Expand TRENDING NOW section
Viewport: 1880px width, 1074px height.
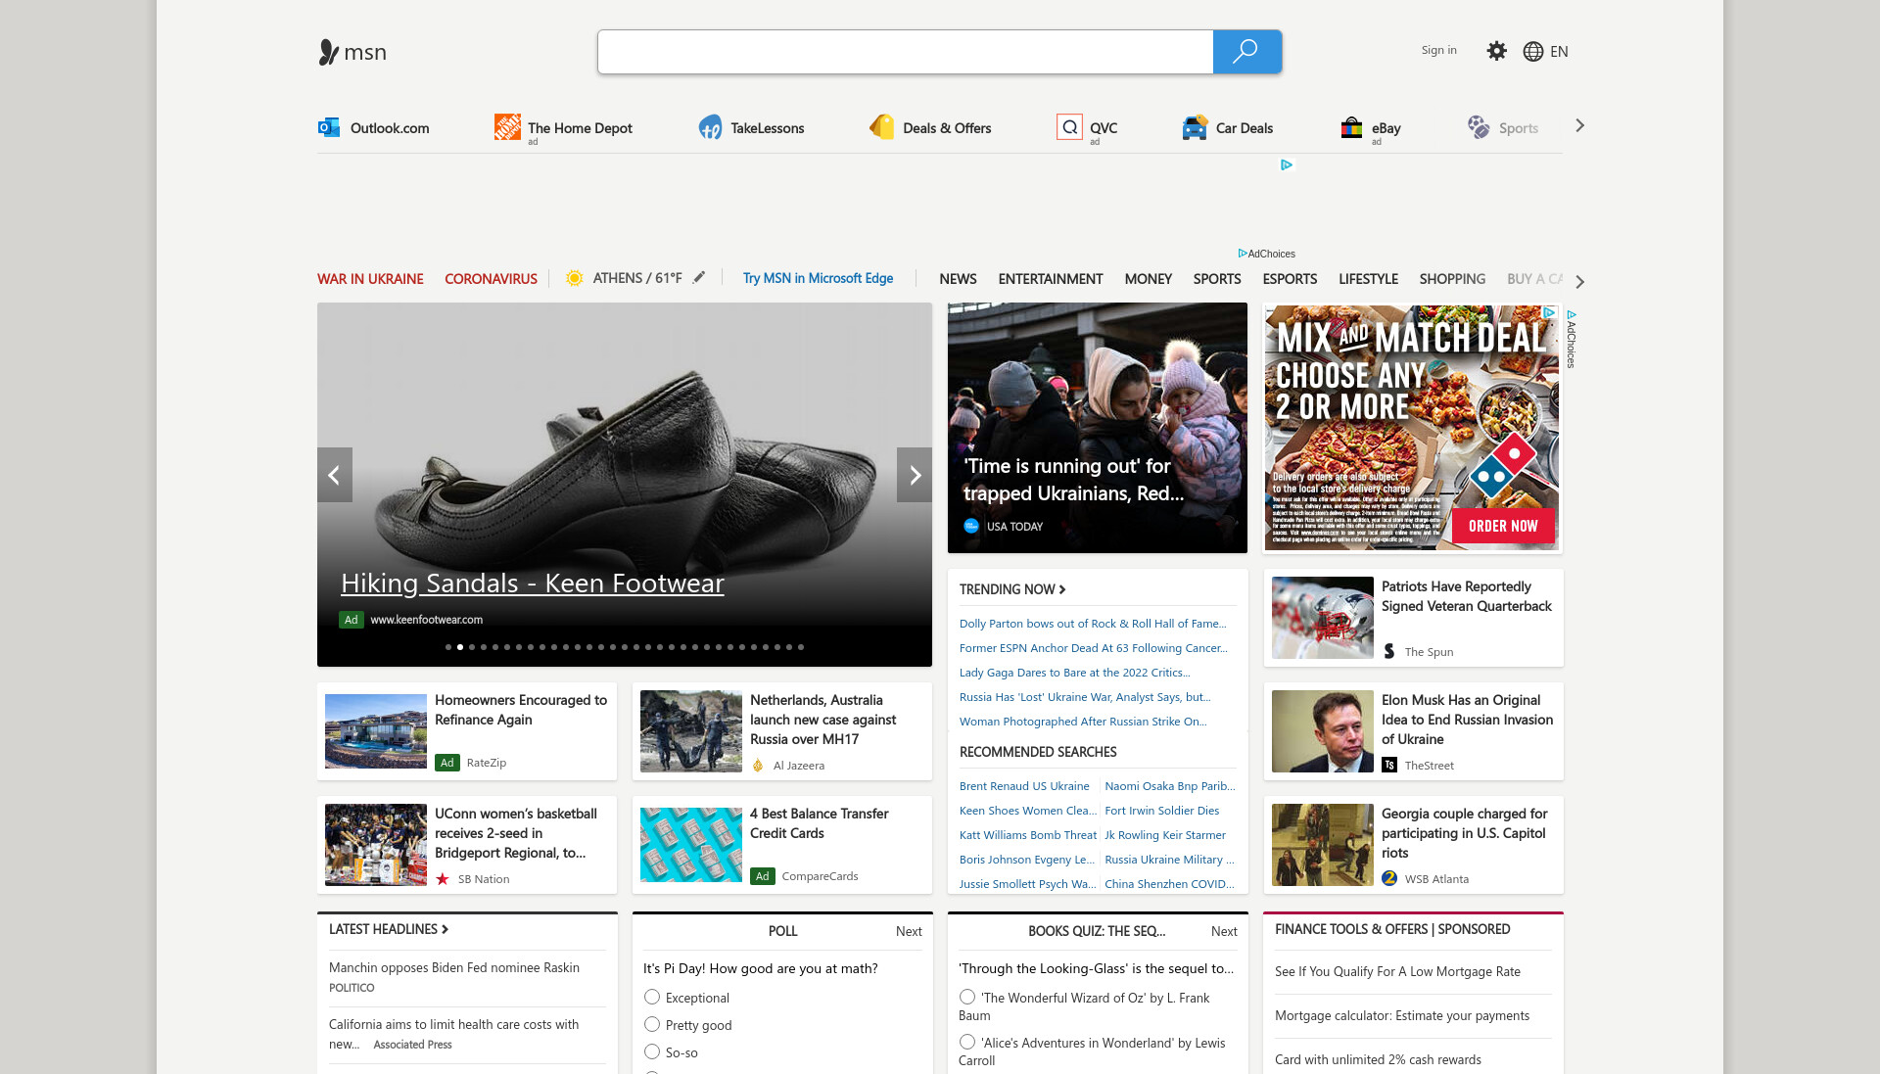pos(1012,588)
